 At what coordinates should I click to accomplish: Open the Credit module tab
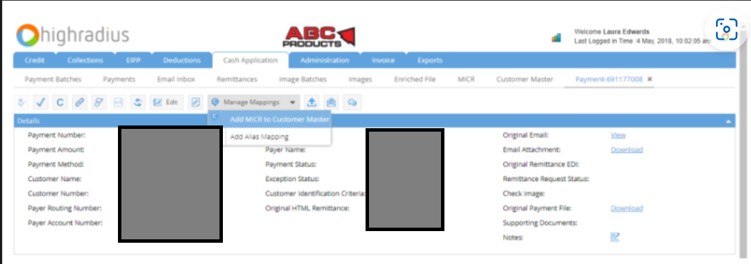tap(34, 60)
